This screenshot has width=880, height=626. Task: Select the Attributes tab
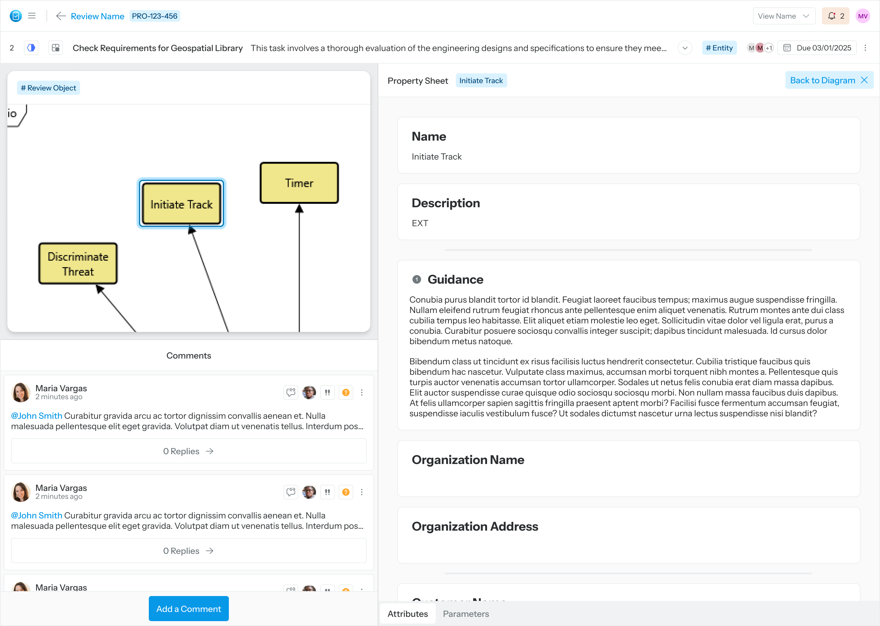click(407, 614)
